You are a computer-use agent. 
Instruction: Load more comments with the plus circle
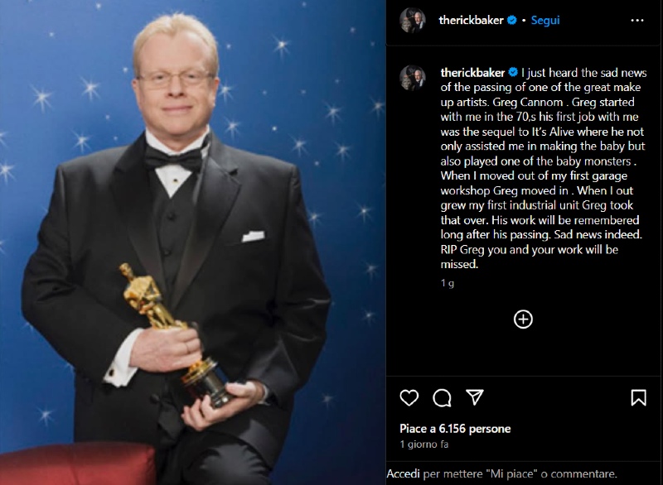[523, 319]
